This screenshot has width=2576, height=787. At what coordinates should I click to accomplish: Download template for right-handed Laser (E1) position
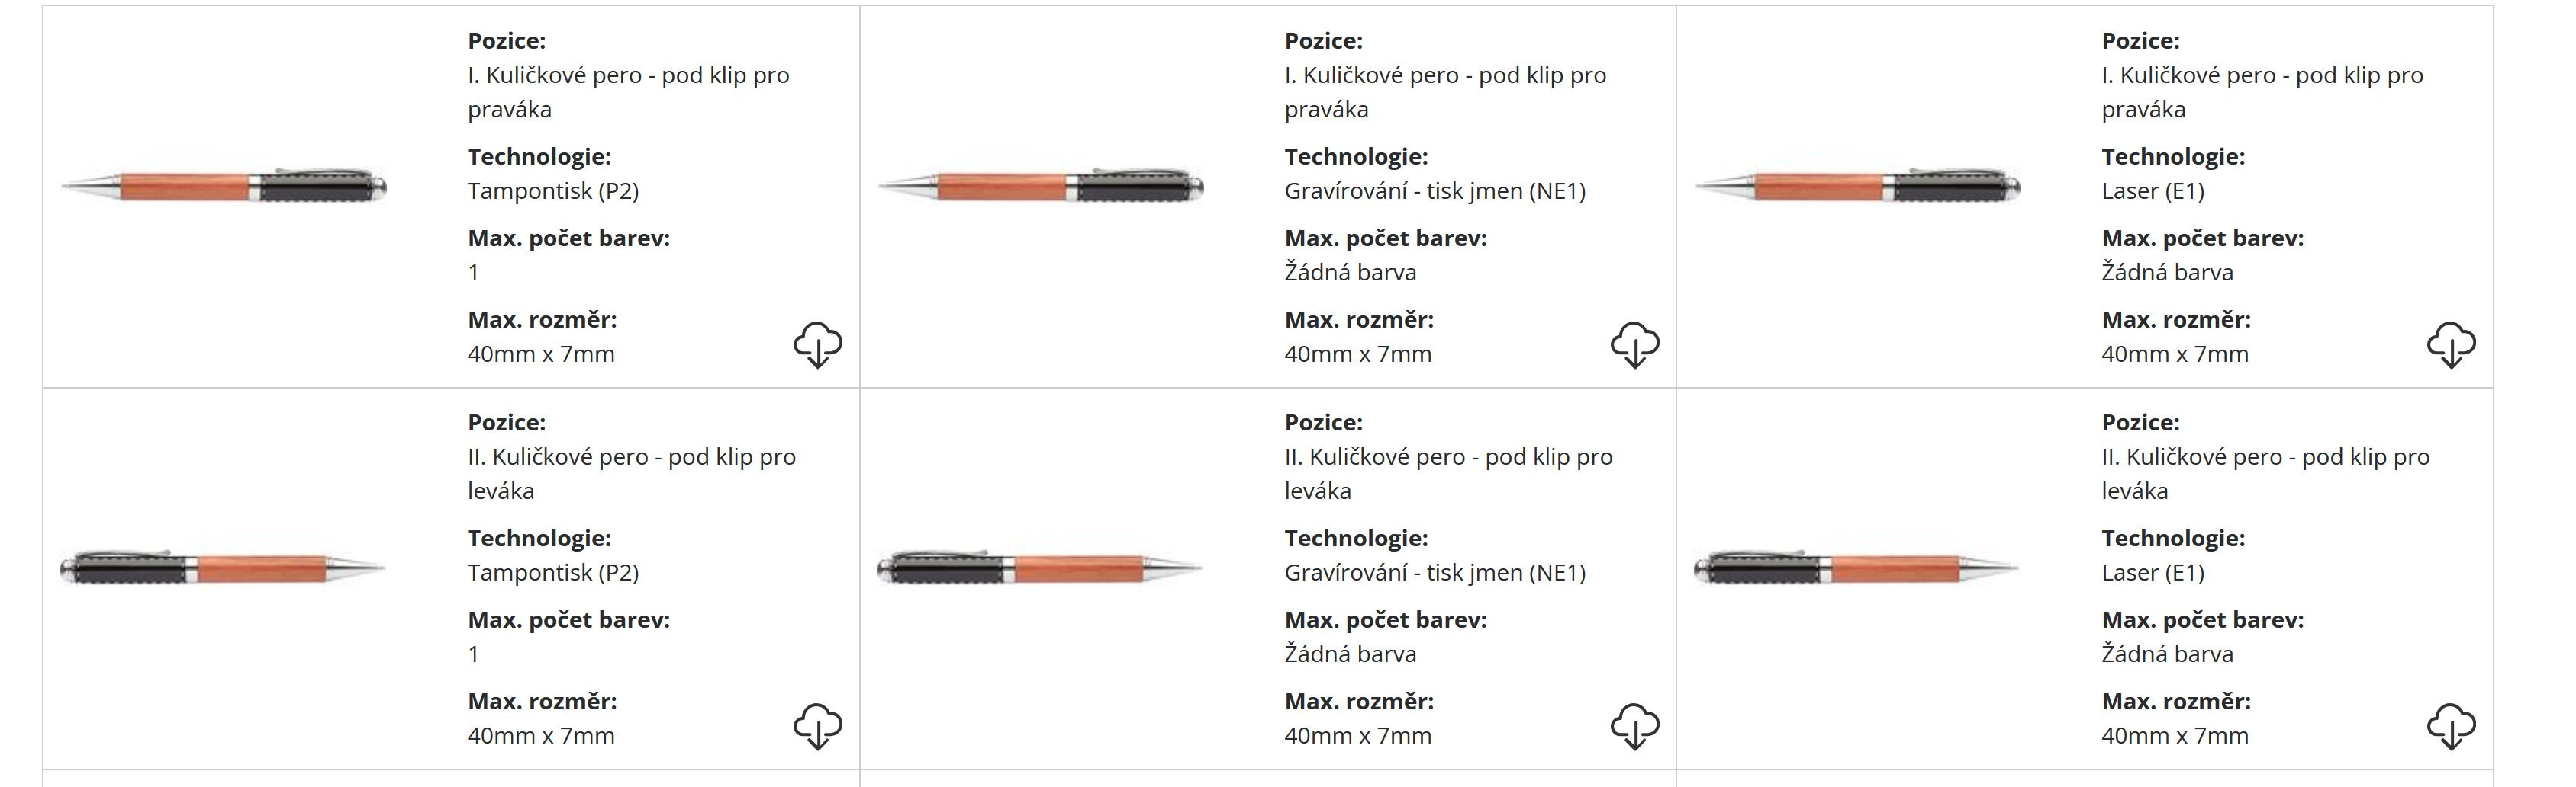[x=2450, y=344]
